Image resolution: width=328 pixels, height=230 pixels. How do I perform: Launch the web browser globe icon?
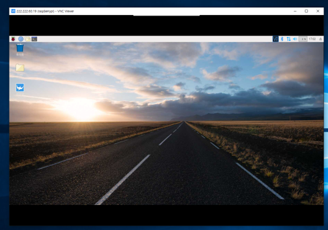[21, 39]
